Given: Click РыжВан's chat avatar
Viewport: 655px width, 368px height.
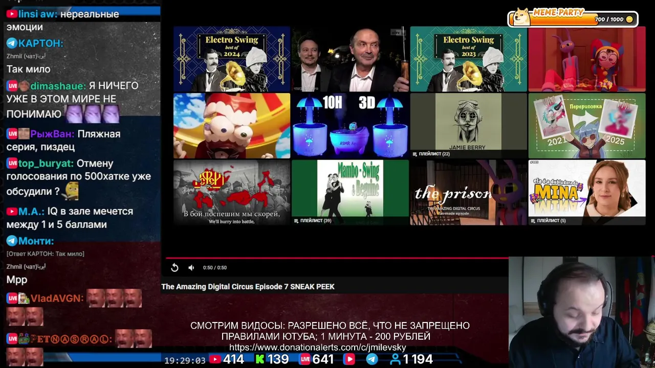Looking at the screenshot, I should 24,134.
